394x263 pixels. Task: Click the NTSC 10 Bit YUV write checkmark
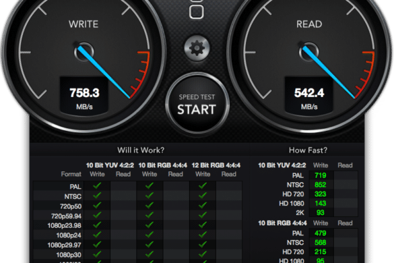click(x=97, y=196)
